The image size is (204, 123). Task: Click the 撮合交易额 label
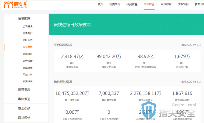coord(72,67)
